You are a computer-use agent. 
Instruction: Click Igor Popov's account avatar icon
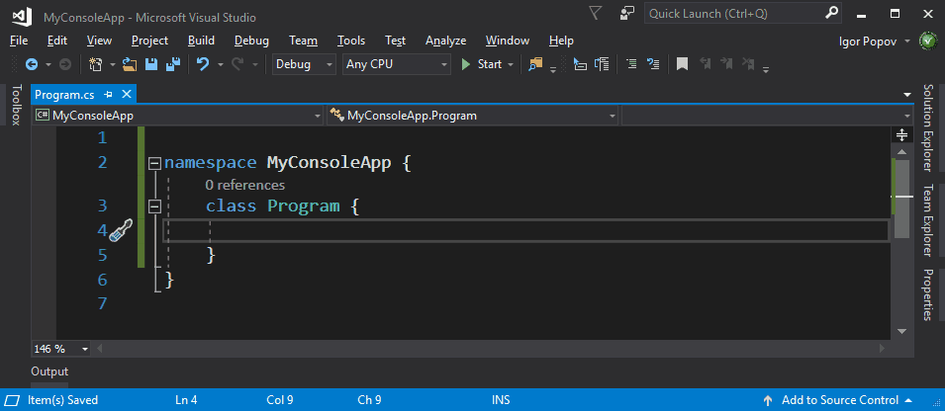928,41
